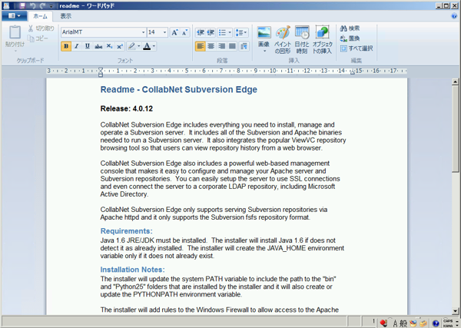The height and width of the screenshot is (328, 461).
Task: Insert Paint drawing (ペイントの図形) icon
Action: (x=283, y=32)
